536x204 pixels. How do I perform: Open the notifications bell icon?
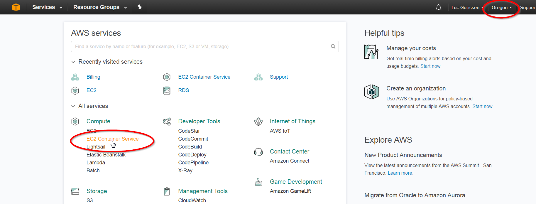[x=438, y=7]
